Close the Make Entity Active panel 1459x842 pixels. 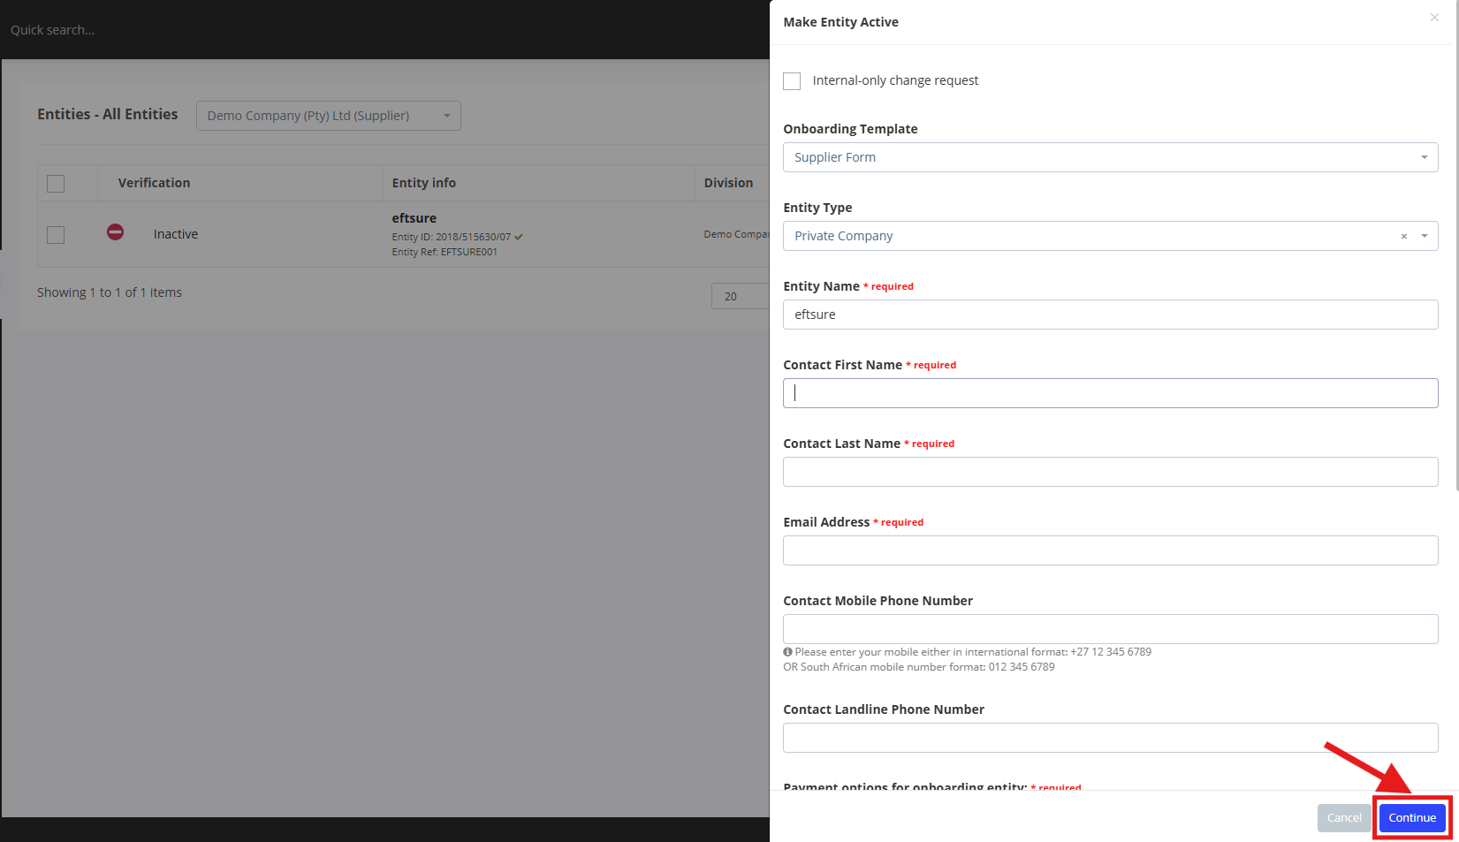click(1433, 18)
